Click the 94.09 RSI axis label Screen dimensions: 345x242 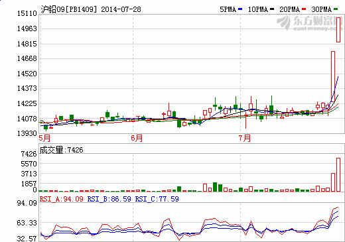[x=27, y=203]
